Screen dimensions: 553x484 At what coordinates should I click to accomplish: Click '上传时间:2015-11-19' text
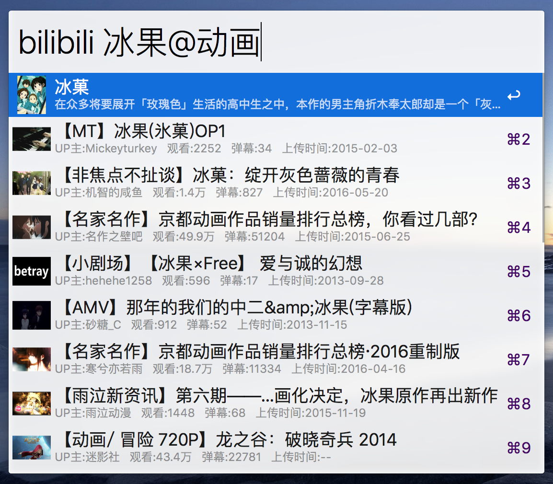311,413
